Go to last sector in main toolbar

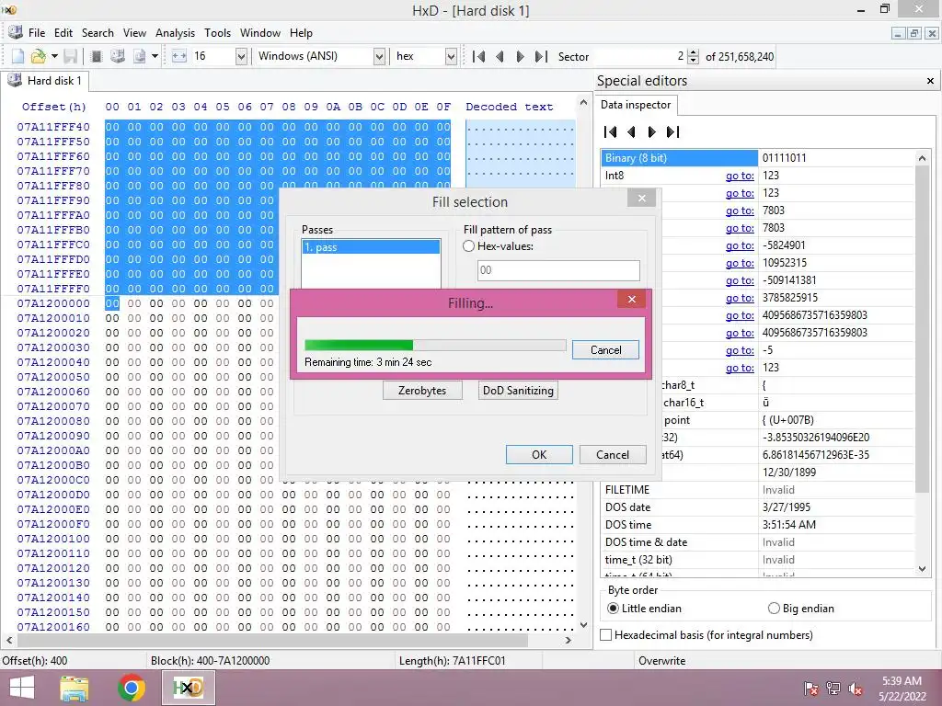(541, 56)
